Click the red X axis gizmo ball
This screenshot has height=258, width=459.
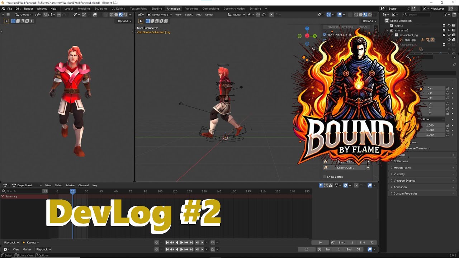[x=307, y=36]
